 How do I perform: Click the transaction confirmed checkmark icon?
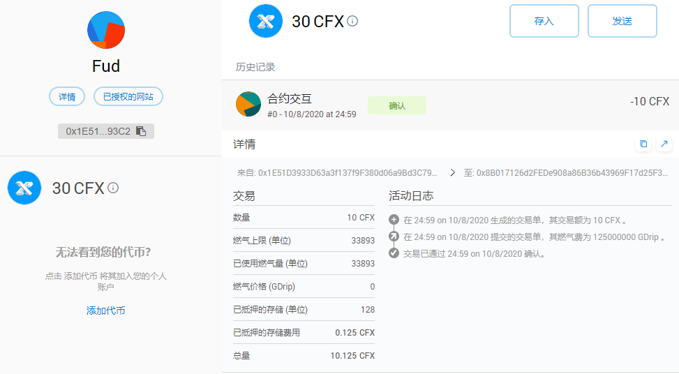(x=394, y=253)
